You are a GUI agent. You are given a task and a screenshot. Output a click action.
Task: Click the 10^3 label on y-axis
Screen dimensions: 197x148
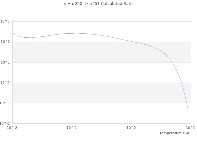pyautogui.click(x=5, y=21)
